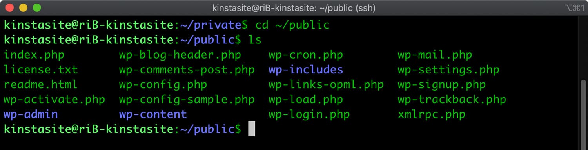Click the wp-trackback.php file entry
The height and width of the screenshot is (150, 588).
(452, 100)
